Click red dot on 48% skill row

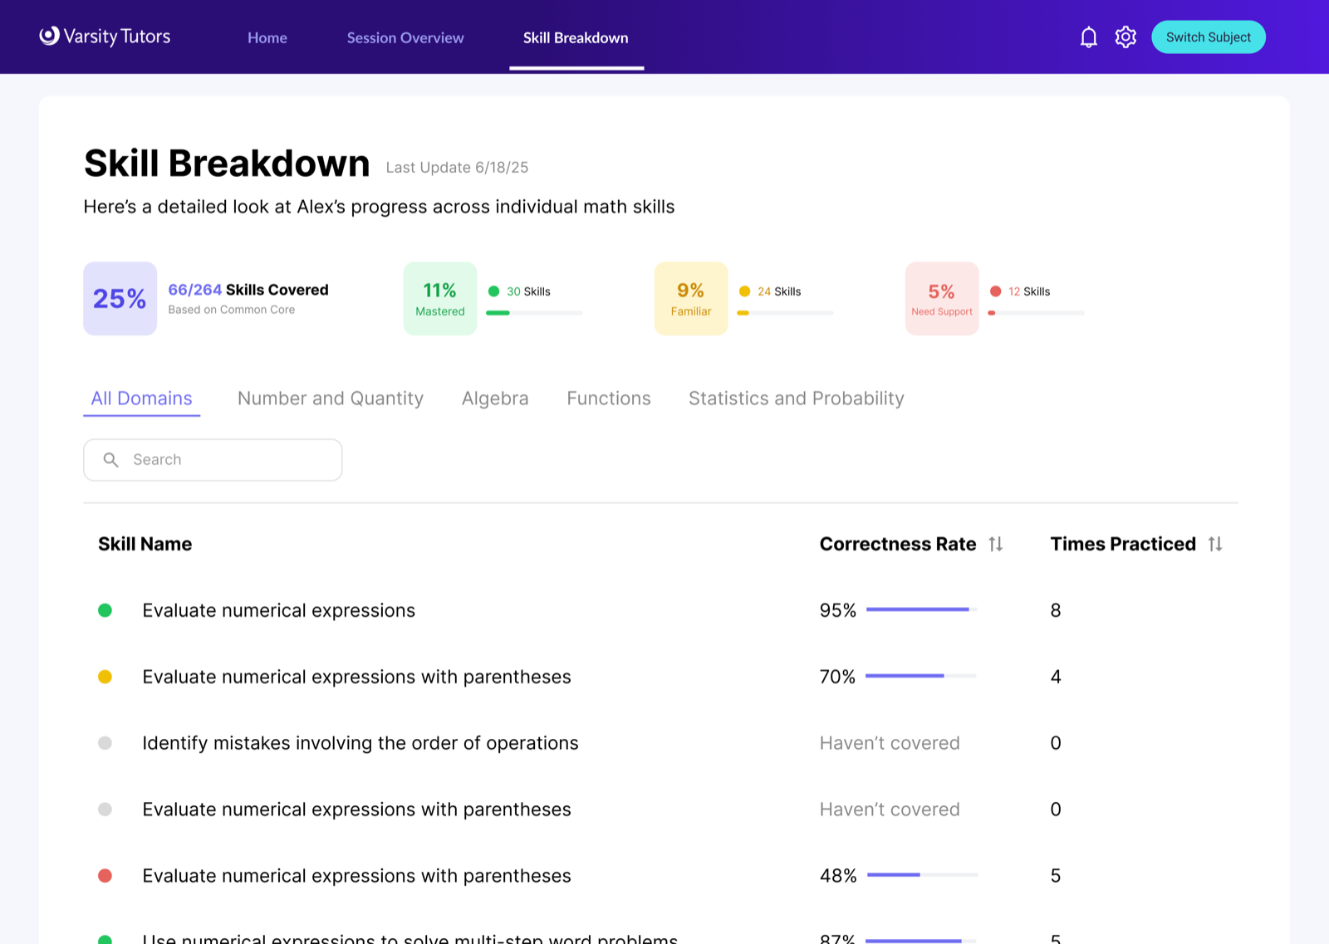105,876
